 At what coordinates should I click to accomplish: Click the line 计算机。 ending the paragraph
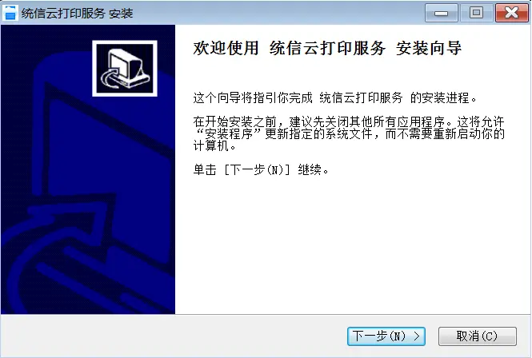(214, 146)
